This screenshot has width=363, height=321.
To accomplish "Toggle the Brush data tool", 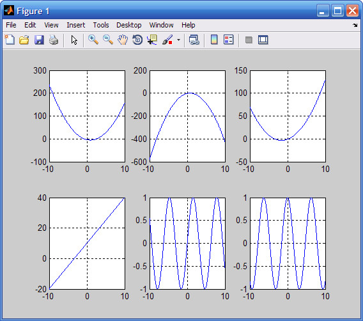I will click(167, 40).
